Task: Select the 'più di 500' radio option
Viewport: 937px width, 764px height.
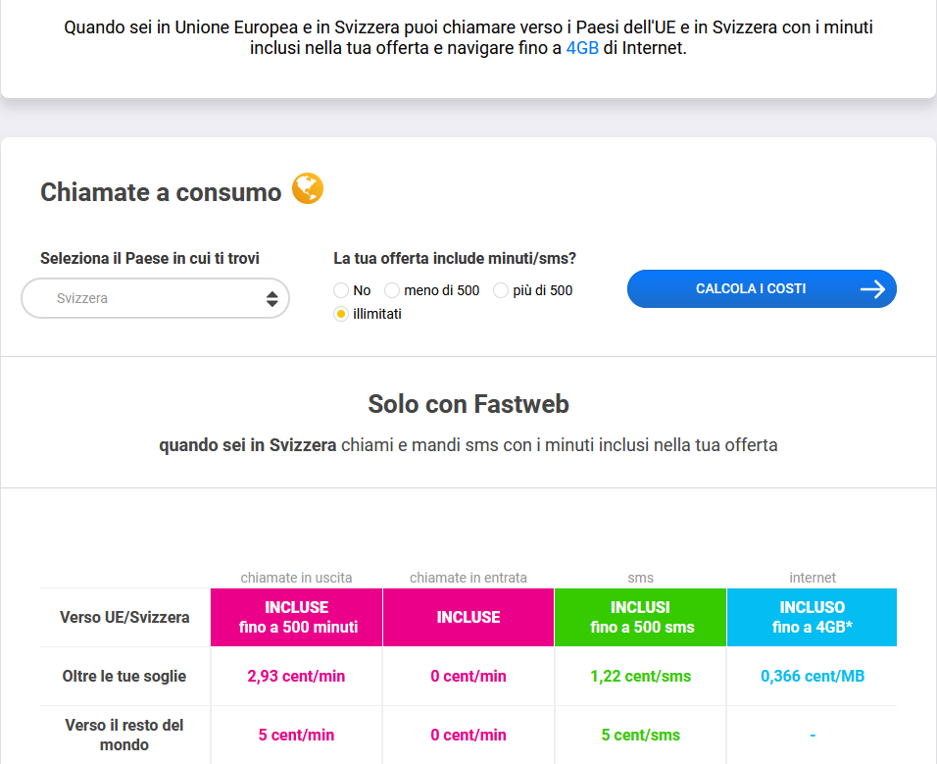Action: tap(500, 290)
